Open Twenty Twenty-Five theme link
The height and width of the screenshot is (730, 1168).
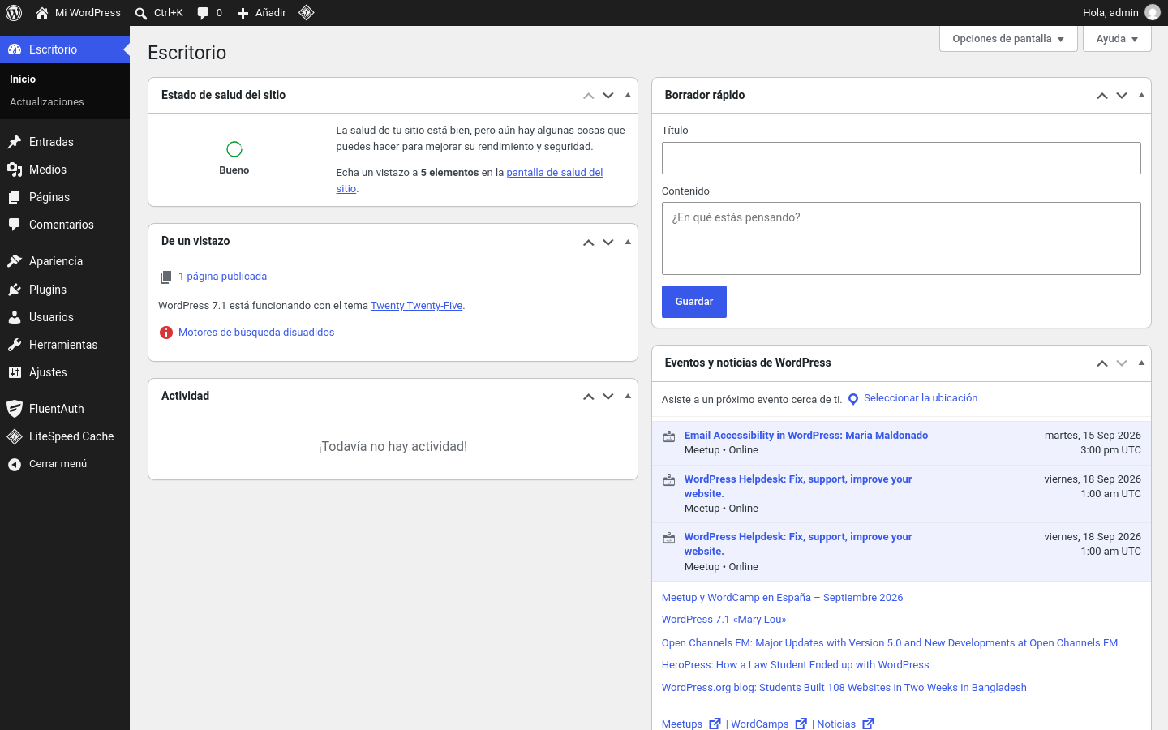point(416,306)
